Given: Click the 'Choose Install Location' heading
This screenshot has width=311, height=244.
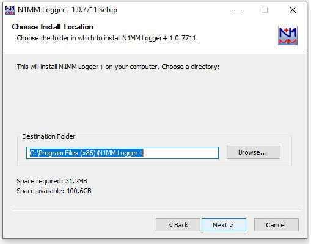Looking at the screenshot, I should point(53,27).
